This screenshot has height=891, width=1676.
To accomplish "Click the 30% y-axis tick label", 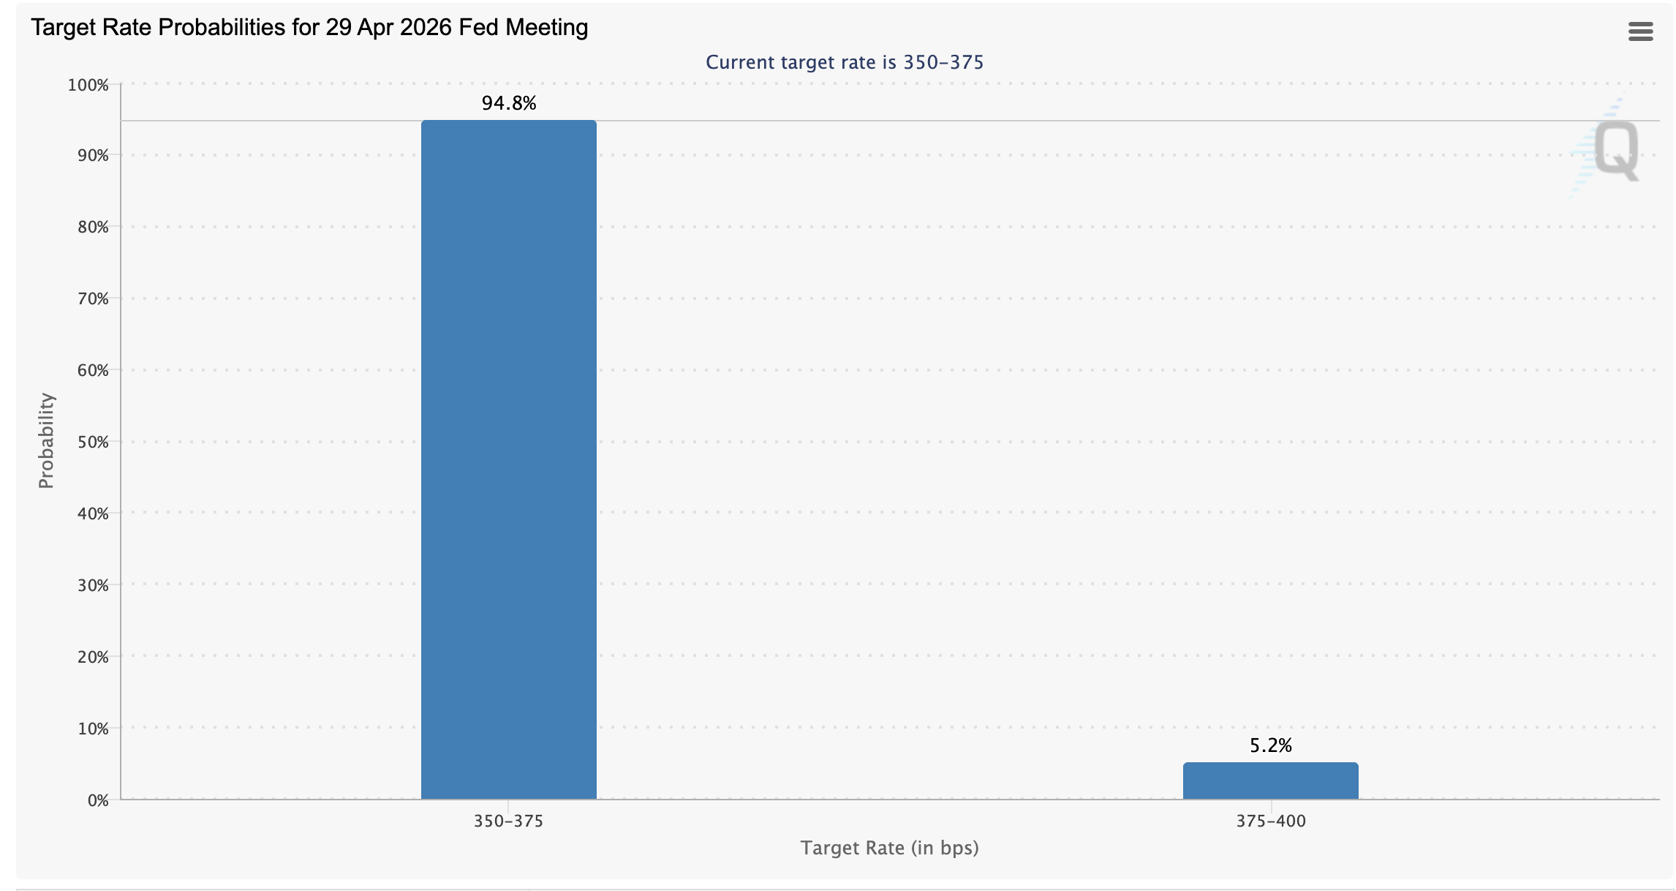I will tap(93, 585).
